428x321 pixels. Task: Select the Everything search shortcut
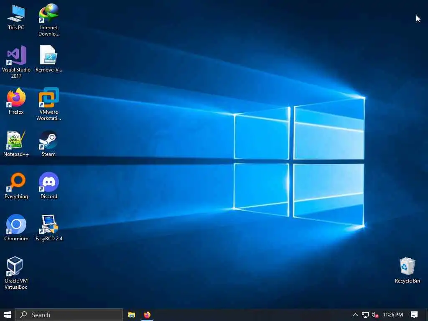click(16, 186)
